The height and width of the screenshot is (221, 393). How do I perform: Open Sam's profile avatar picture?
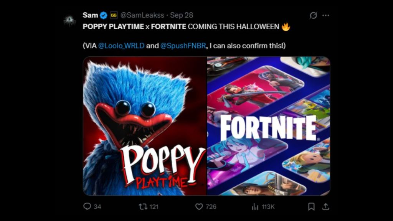pyautogui.click(x=69, y=21)
